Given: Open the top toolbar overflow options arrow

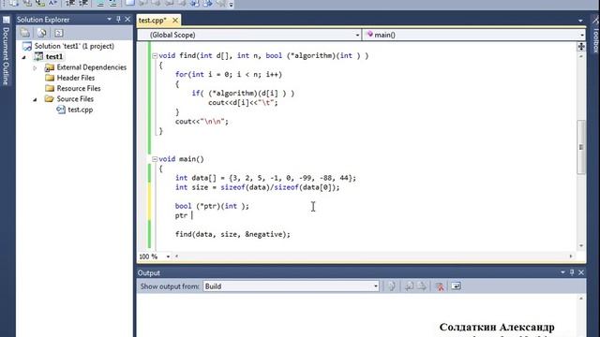Looking at the screenshot, I should coord(232,5).
